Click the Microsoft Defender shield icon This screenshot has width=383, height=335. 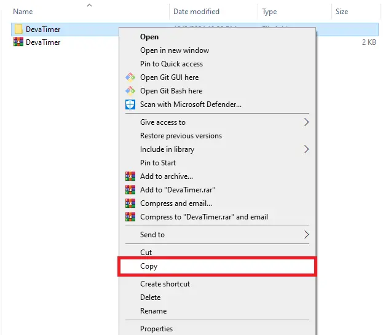point(130,104)
